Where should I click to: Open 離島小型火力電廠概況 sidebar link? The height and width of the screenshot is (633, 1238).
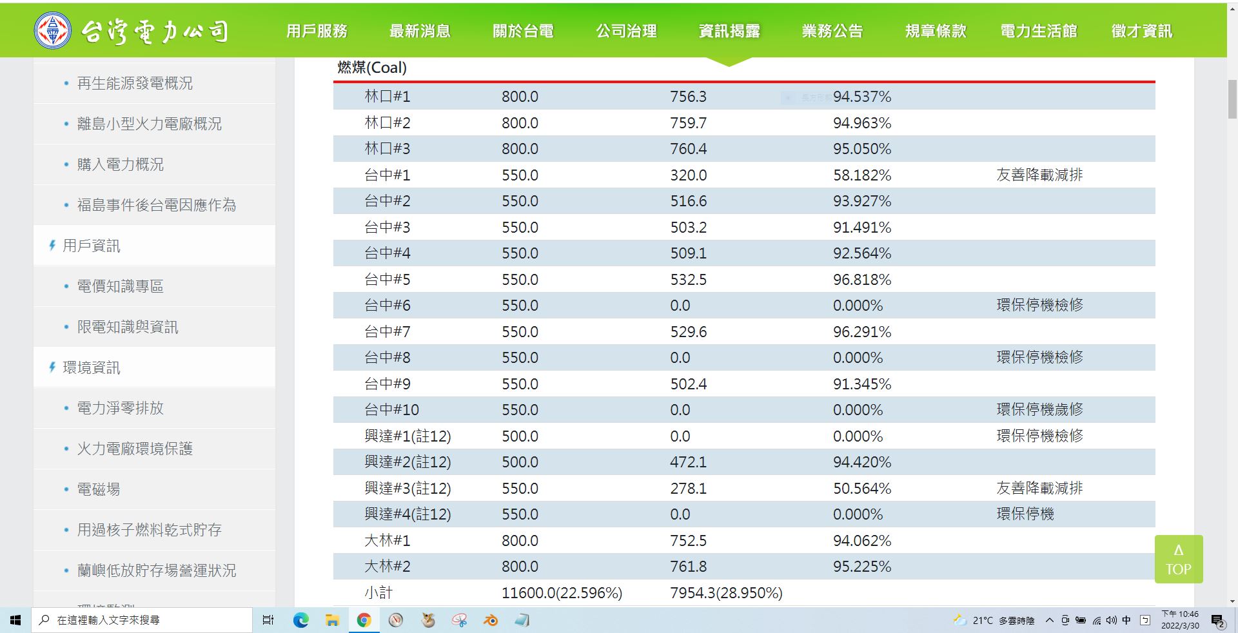click(150, 124)
